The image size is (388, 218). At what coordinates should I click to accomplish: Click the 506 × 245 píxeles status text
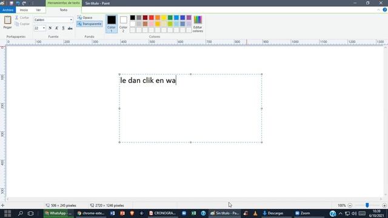(x=63, y=205)
